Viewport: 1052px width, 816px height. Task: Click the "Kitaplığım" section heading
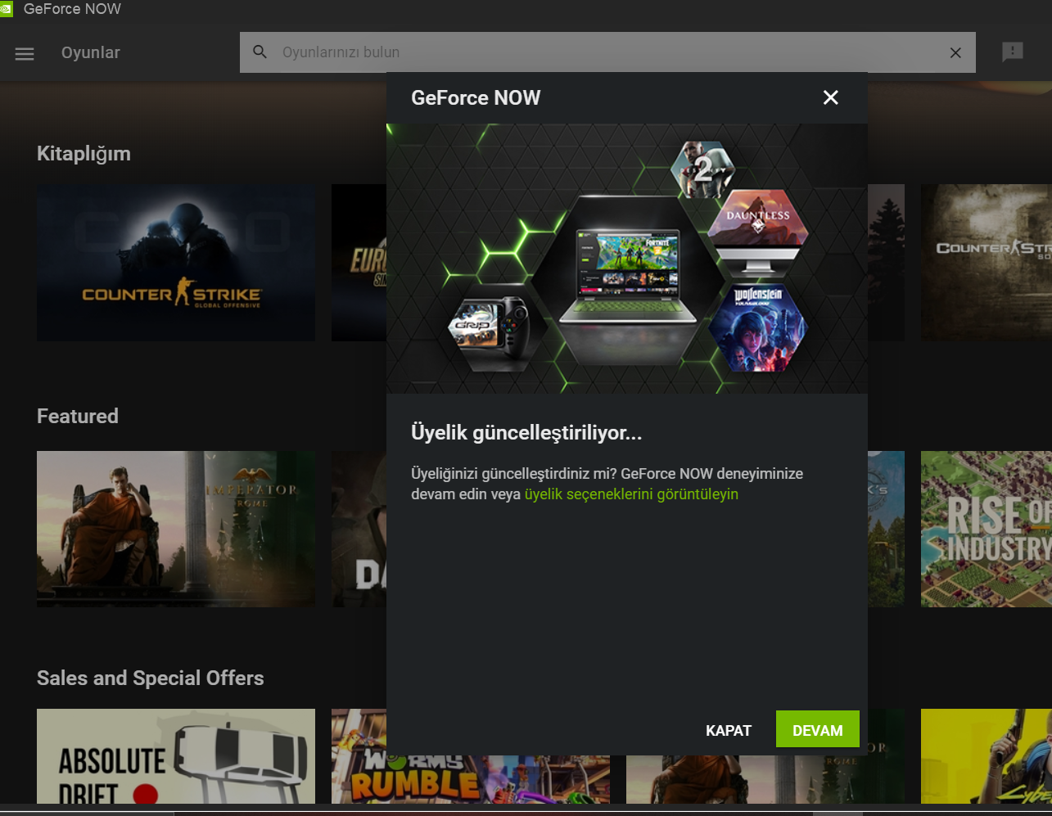click(x=84, y=154)
